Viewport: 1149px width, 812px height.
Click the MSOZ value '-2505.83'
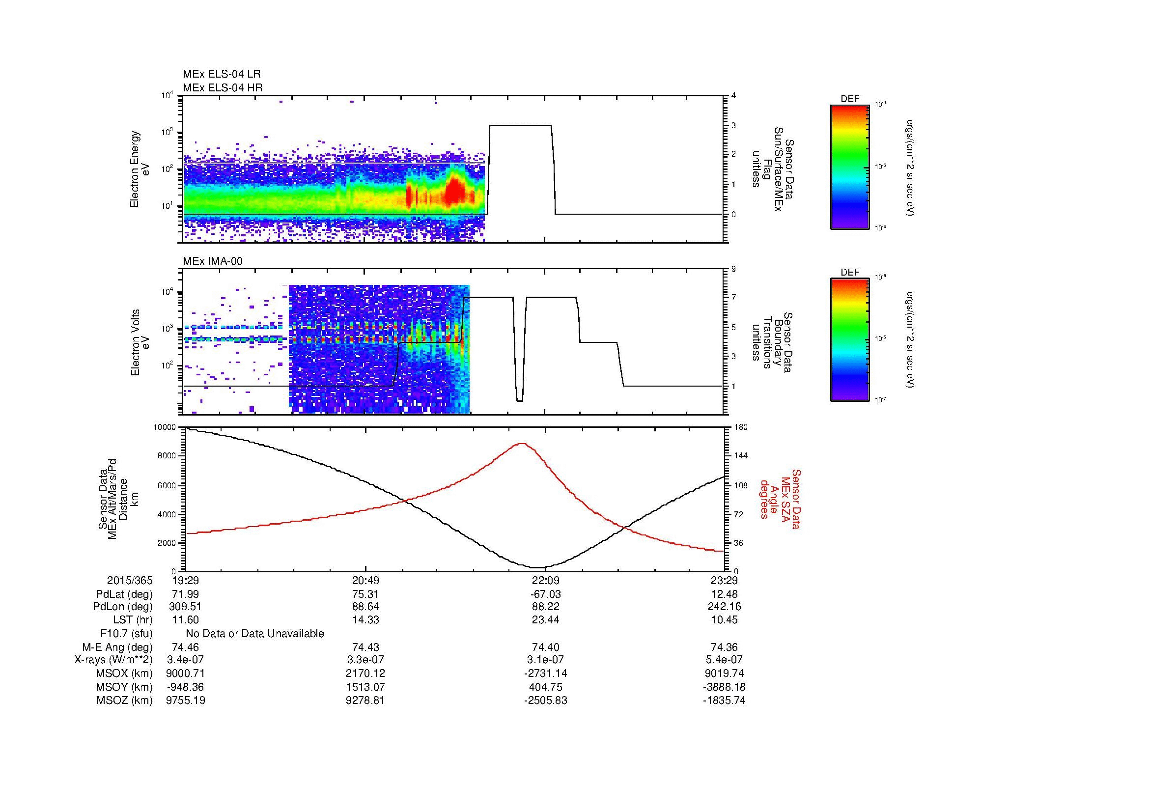point(545,700)
